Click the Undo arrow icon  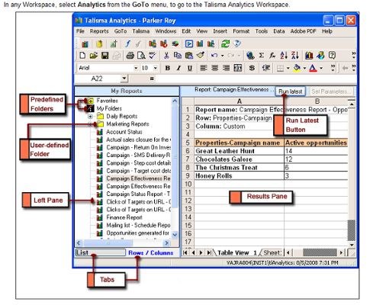coord(214,56)
